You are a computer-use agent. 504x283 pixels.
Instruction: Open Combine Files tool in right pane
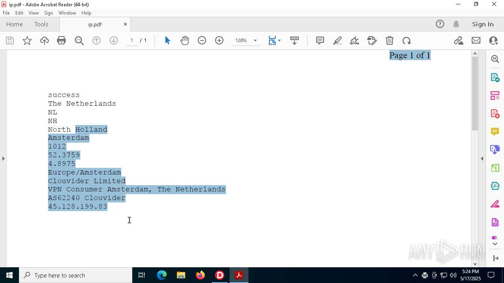tap(495, 150)
